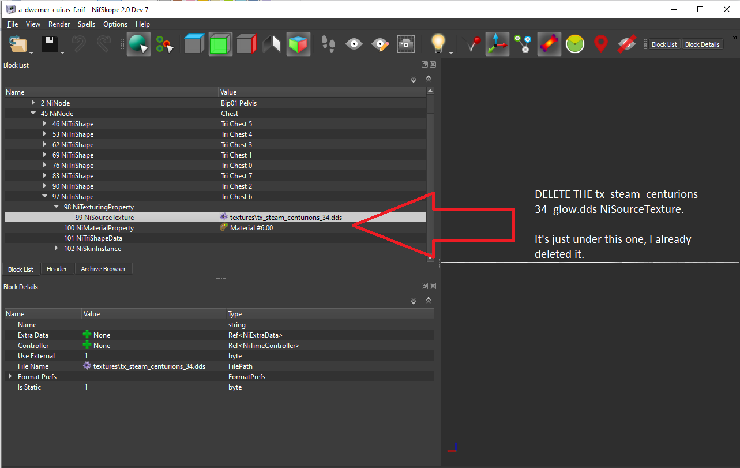Expand the Format Prefs row

coord(10,377)
